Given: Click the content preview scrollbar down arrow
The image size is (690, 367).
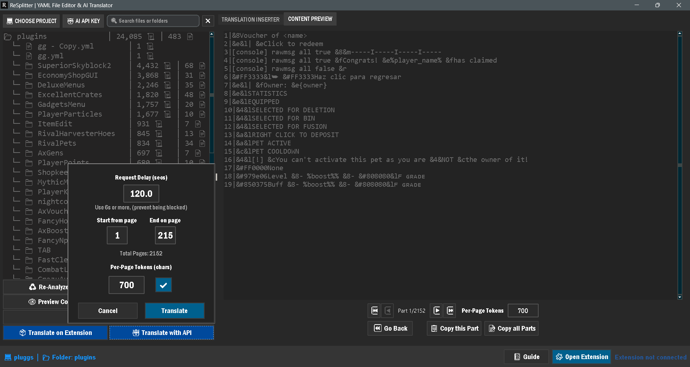Looking at the screenshot, I should coord(680,297).
